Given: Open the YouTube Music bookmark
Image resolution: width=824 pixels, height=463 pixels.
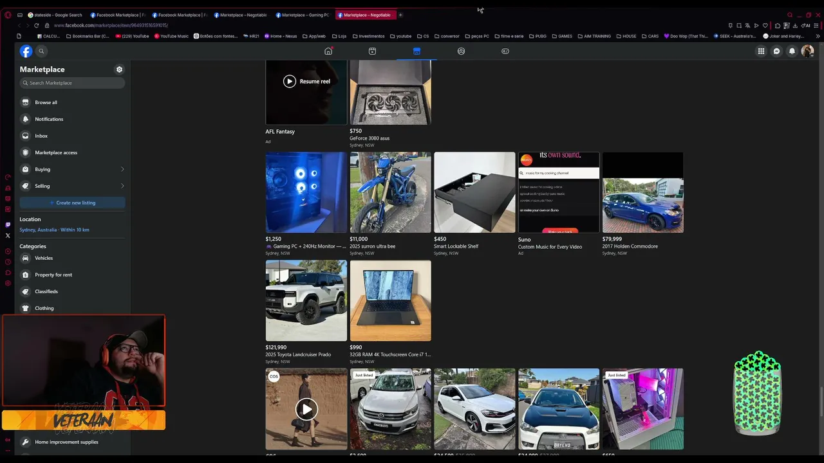Looking at the screenshot, I should (x=171, y=36).
